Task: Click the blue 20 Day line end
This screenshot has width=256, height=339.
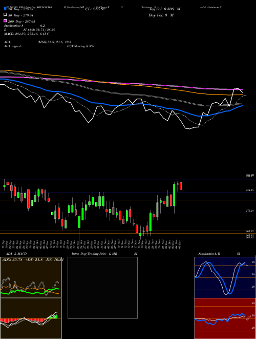Action: [242, 106]
